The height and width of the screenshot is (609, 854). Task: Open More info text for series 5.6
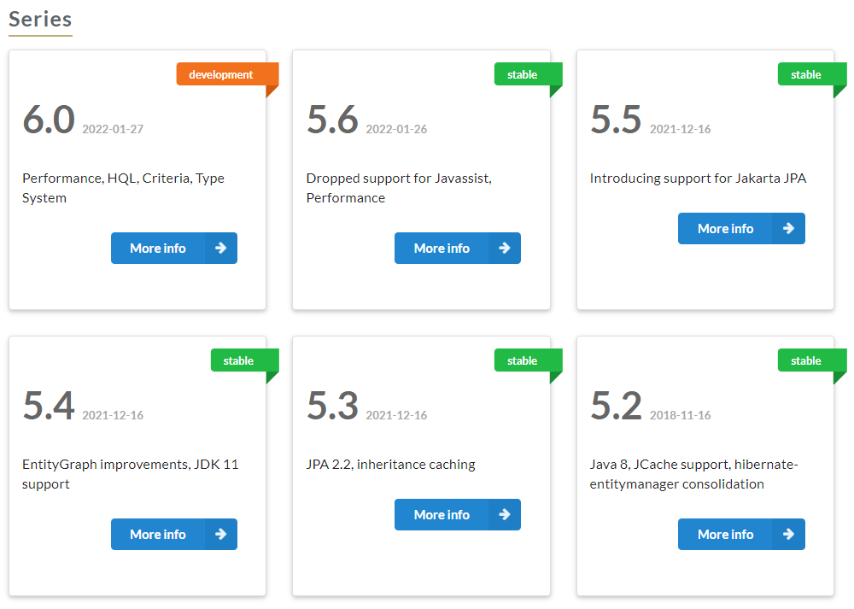(x=442, y=248)
